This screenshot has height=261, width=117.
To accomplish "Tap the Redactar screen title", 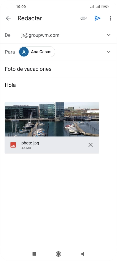I will point(30,18).
